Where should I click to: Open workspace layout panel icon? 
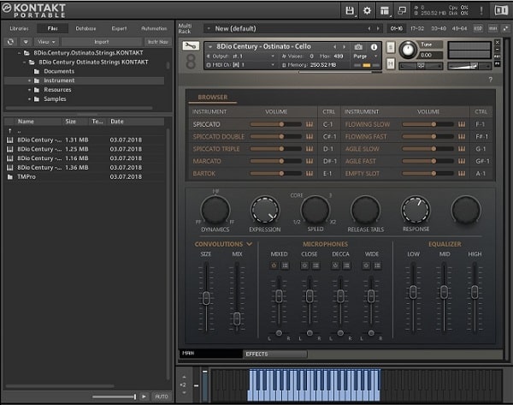click(x=385, y=10)
